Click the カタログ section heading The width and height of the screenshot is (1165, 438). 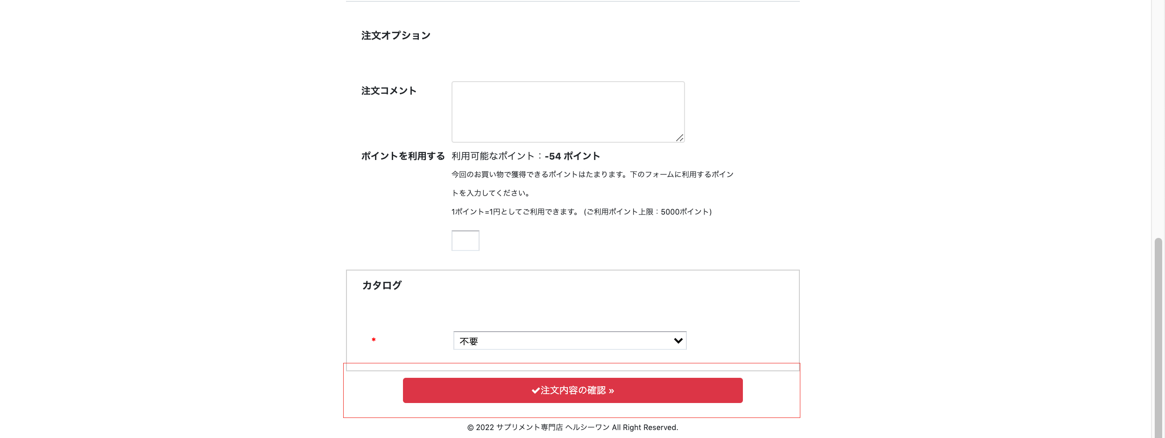(x=382, y=285)
